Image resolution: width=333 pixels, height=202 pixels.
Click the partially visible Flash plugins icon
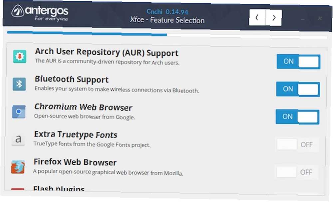click(x=17, y=189)
